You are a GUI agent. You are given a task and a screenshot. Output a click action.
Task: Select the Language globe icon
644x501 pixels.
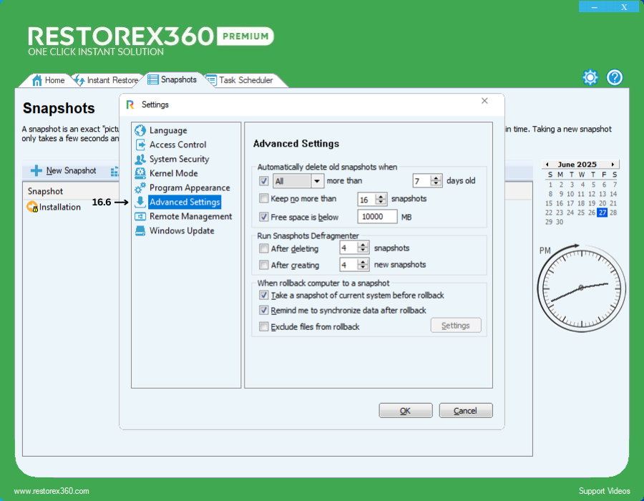tap(140, 130)
